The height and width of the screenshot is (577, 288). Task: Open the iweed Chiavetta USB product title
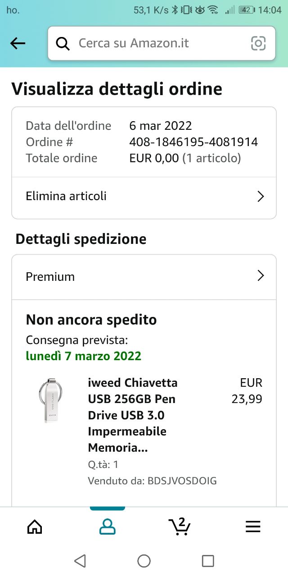tap(133, 415)
